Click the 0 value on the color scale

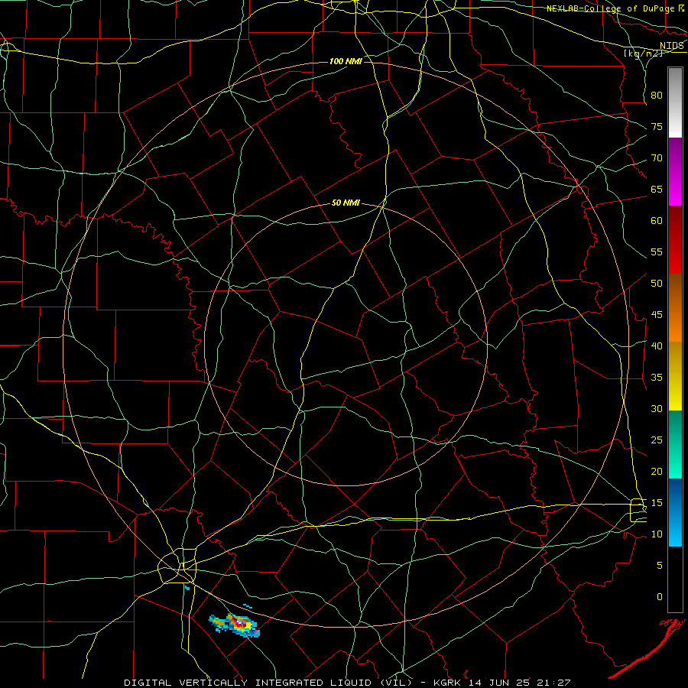click(660, 597)
